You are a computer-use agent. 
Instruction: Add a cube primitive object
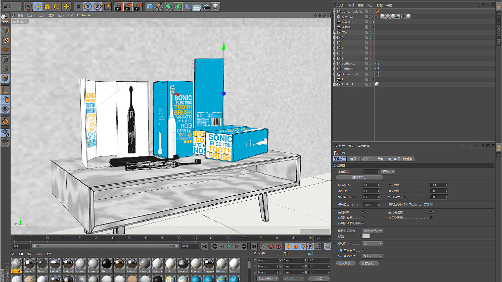150,6
